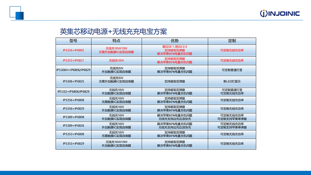Click 无线充10W feature in IP5389+IP6826 row
311x175 pixels.
click(x=116, y=124)
